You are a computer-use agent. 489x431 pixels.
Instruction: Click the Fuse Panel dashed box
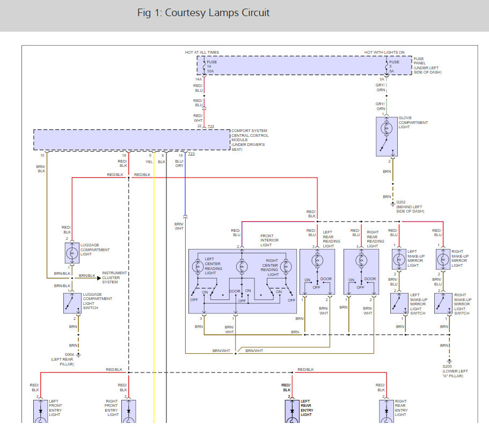click(x=304, y=65)
